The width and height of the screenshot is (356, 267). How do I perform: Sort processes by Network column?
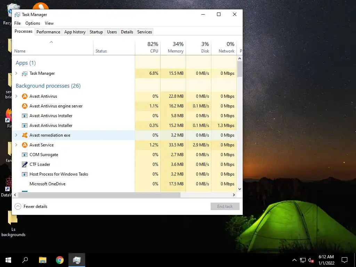click(x=224, y=48)
